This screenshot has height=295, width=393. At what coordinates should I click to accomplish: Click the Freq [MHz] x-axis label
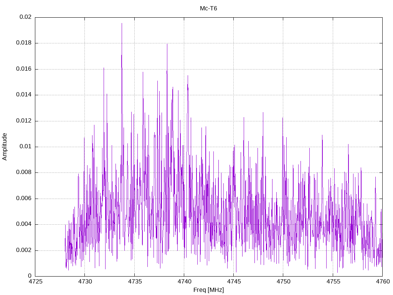[208, 290]
